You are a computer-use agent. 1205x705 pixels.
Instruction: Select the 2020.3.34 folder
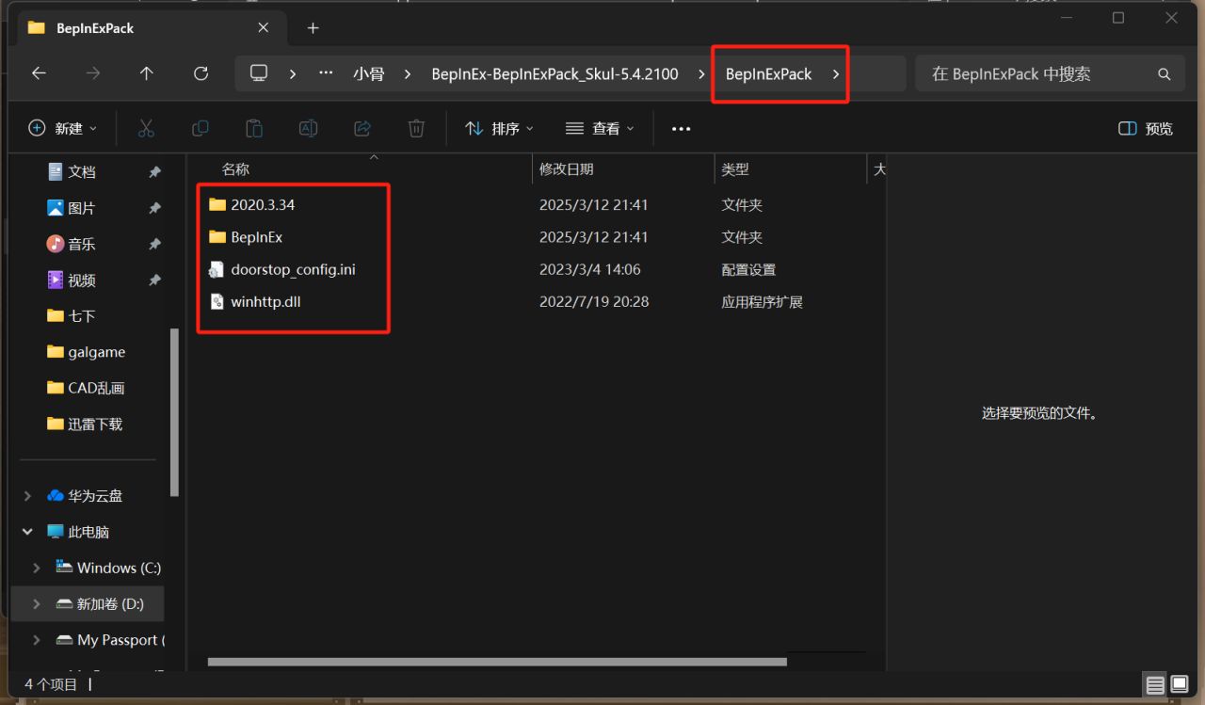(264, 204)
